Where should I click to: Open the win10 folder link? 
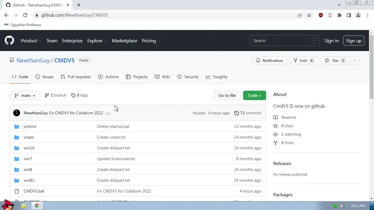(29, 148)
